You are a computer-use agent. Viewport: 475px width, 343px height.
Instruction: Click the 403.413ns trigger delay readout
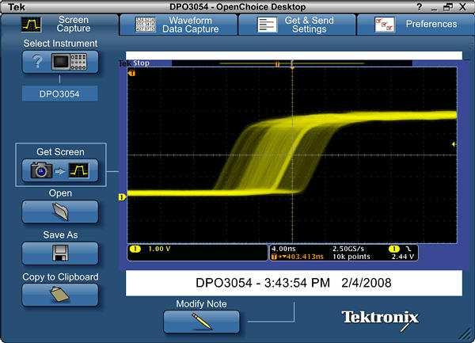pos(305,257)
